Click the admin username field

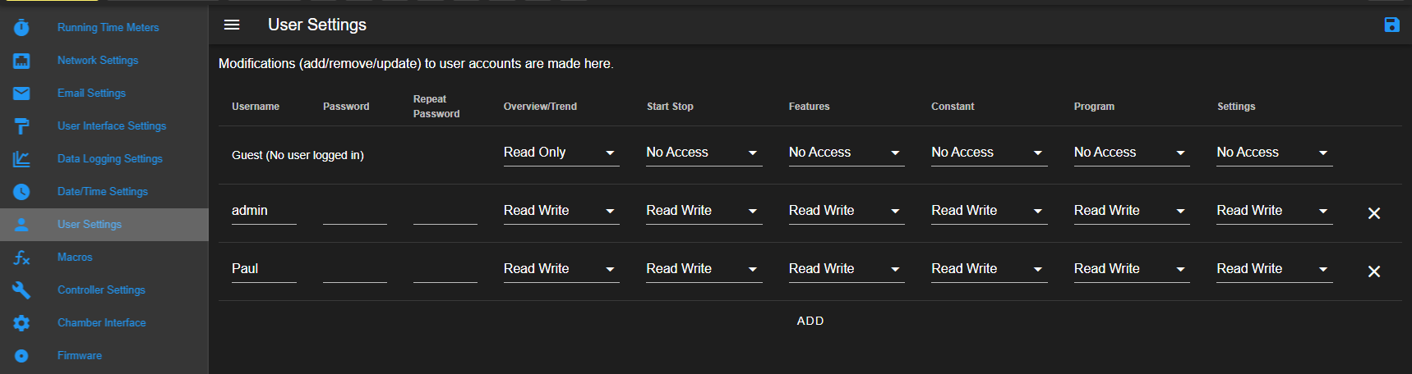coord(264,211)
